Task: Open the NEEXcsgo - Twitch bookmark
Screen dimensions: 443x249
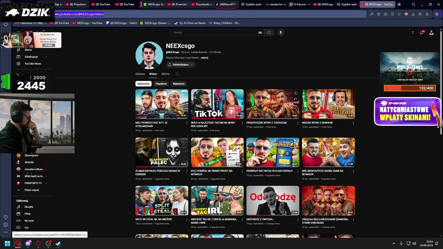Action: tap(121, 23)
